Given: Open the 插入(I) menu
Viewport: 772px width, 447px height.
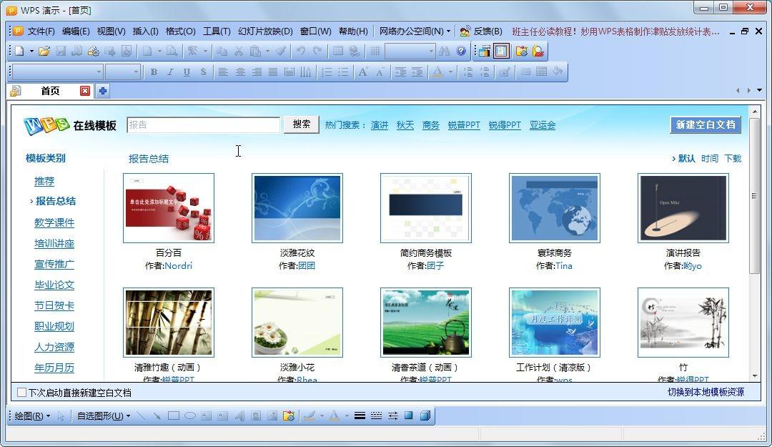Looking at the screenshot, I should coord(146,31).
